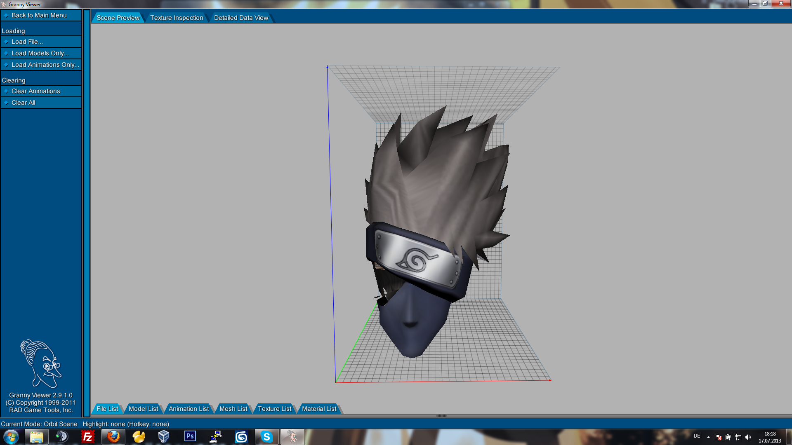792x445 pixels.
Task: Switch to Firefox in the taskbar
Action: coord(113,437)
